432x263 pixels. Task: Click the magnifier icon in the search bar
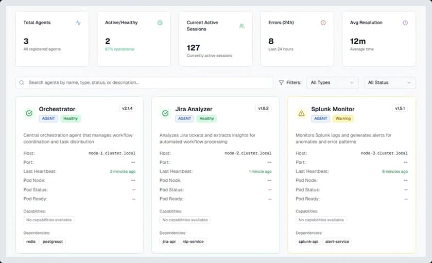[x=22, y=83]
